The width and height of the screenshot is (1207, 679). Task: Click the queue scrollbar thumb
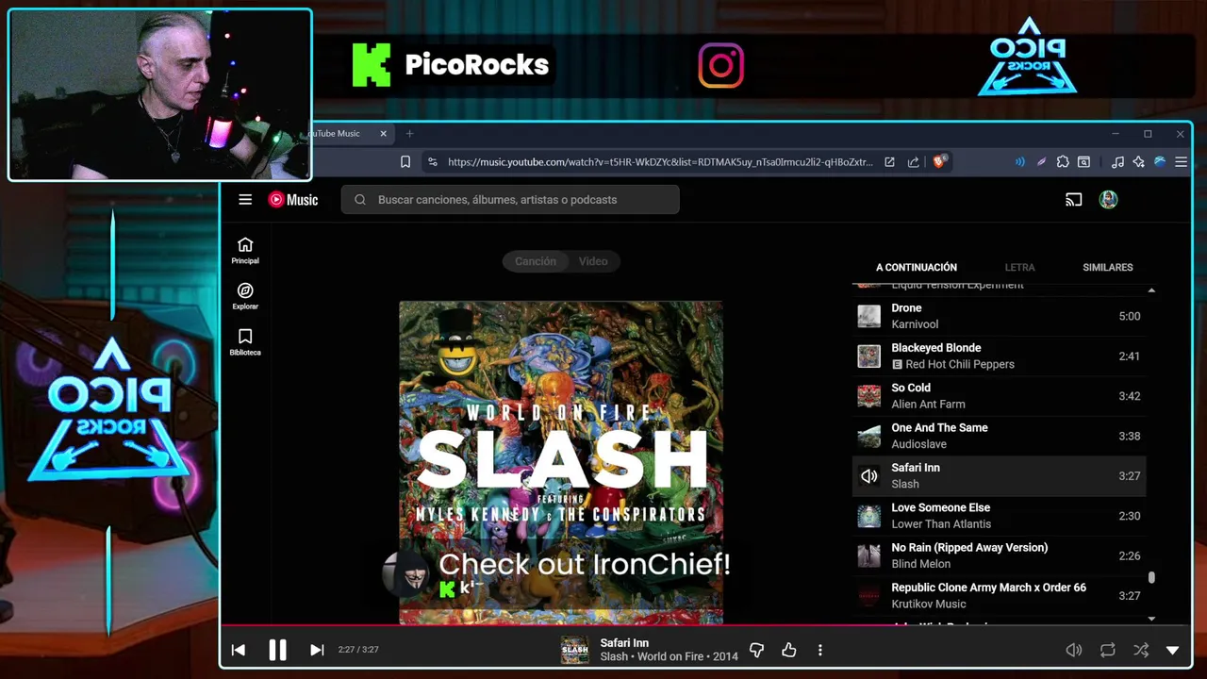click(x=1151, y=577)
